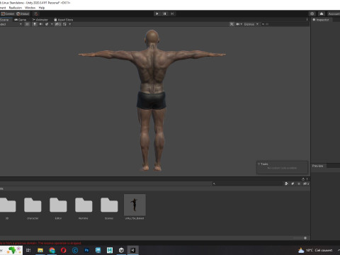Click the favorite search star icon
The height and width of the screenshot is (255, 340).
tap(299, 183)
